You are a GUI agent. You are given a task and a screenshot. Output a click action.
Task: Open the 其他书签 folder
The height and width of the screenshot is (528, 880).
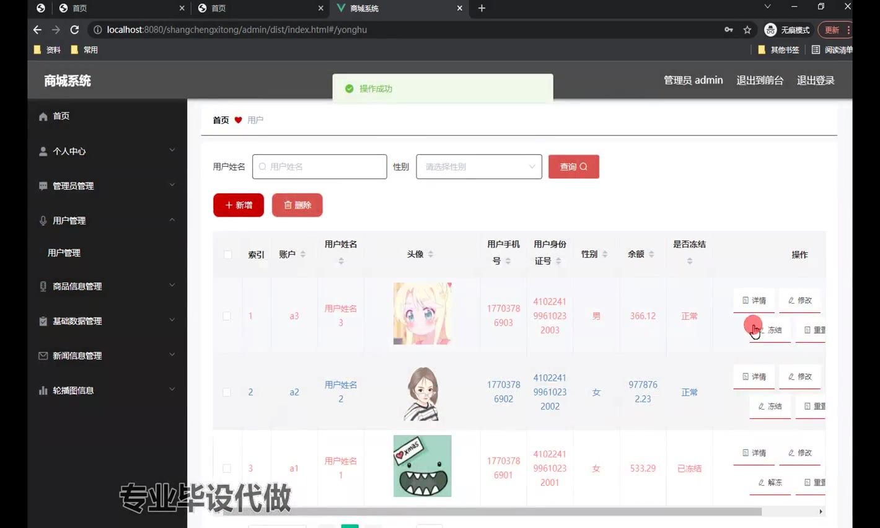coord(778,50)
